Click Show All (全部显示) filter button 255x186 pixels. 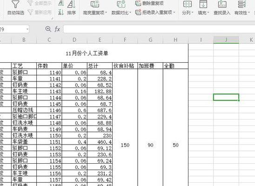pyautogui.click(x=40, y=3)
